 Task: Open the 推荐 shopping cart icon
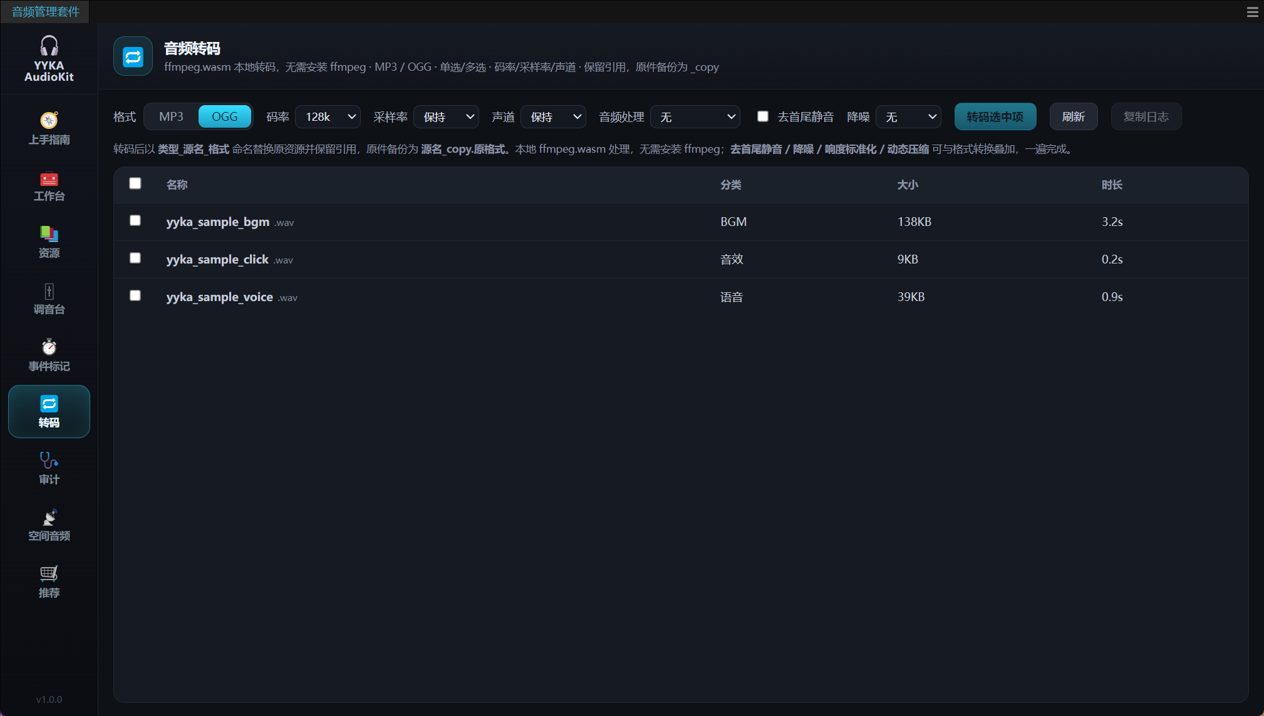click(49, 574)
